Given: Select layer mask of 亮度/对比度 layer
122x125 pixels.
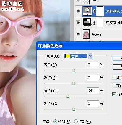Looking at the screenshot, I should [100, 23].
